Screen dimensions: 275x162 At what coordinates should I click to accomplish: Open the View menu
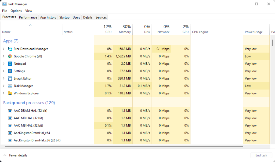(28, 11)
